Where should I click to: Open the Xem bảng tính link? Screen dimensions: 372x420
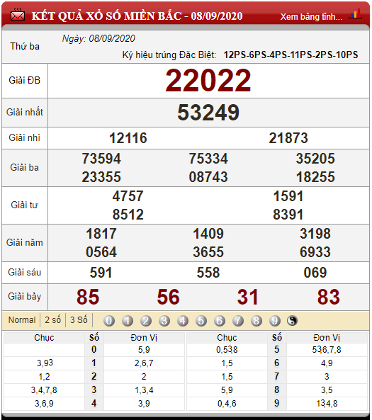(x=312, y=17)
